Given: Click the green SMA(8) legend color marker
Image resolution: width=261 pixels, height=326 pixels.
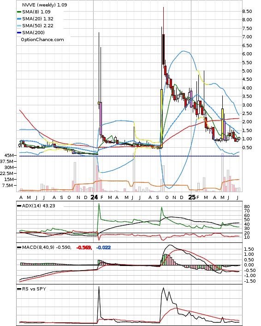Looking at the screenshot, I should [19, 12].
